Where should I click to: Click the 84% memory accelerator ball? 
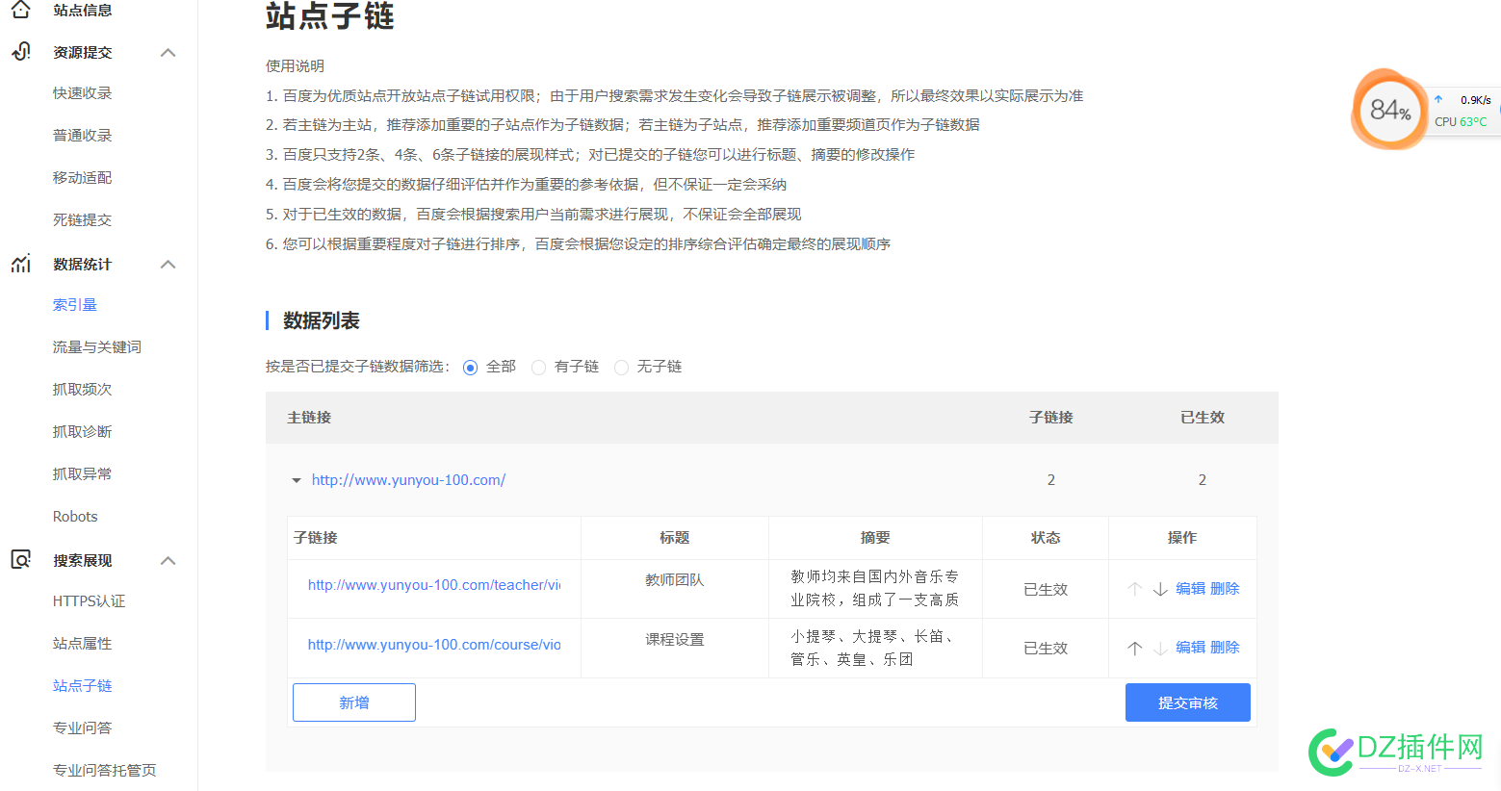pyautogui.click(x=1389, y=110)
